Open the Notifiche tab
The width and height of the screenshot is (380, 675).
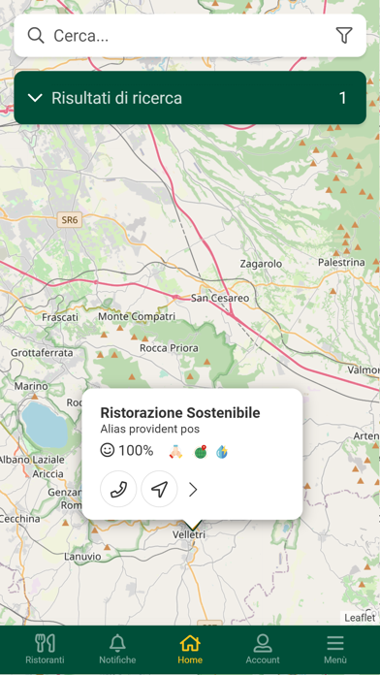pos(117,649)
